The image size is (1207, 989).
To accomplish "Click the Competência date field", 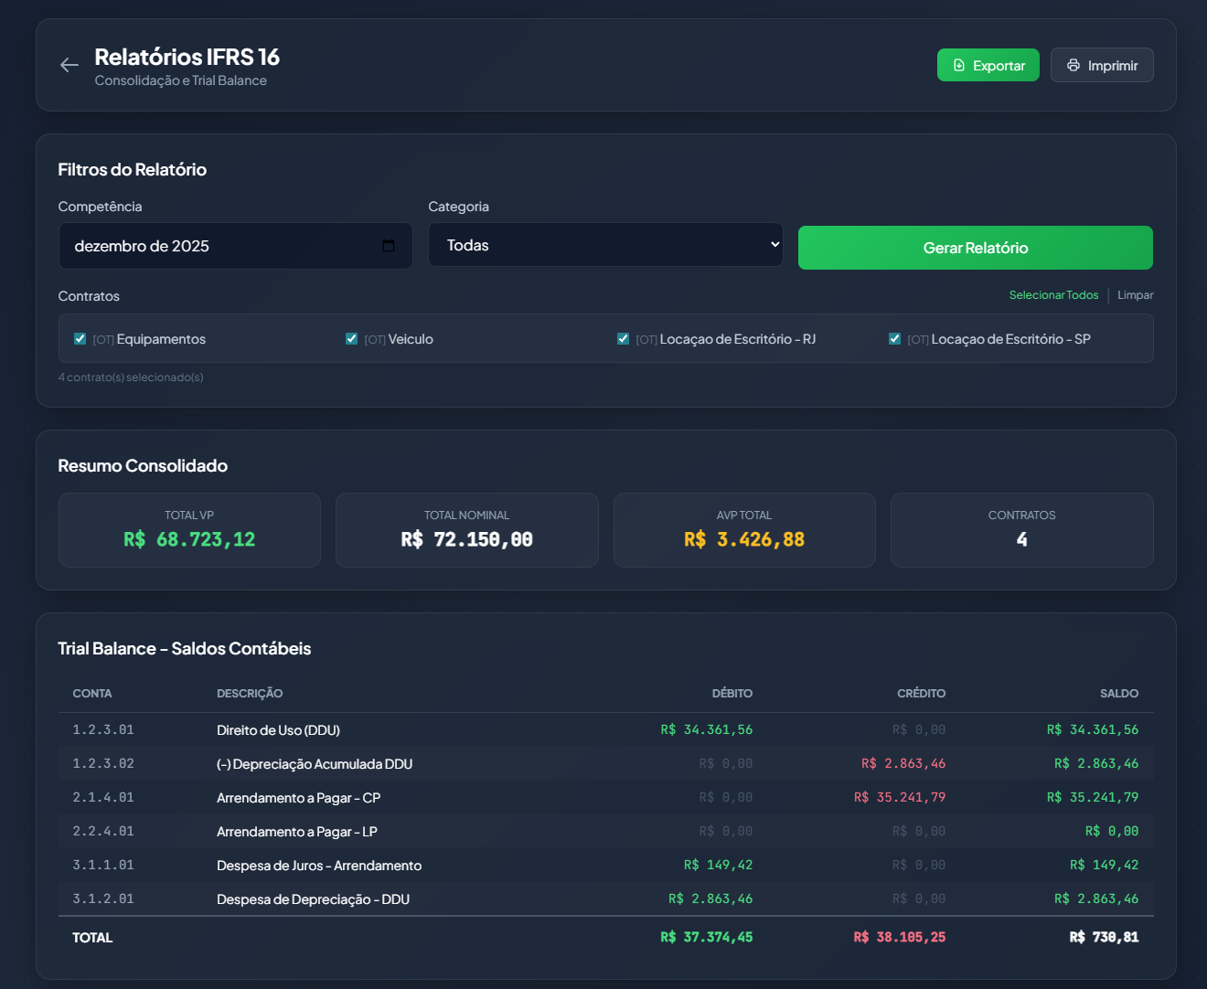I will pyautogui.click(x=219, y=246).
